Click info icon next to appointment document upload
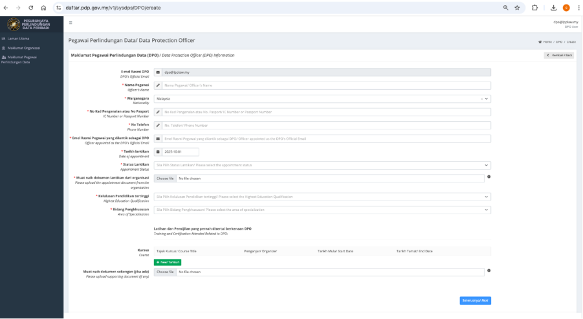This screenshot has width=583, height=319. pyautogui.click(x=489, y=177)
